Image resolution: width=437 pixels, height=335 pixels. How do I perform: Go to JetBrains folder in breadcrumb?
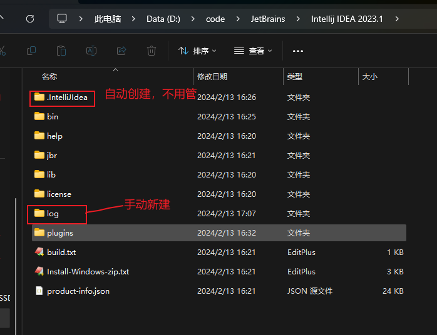pyautogui.click(x=268, y=19)
